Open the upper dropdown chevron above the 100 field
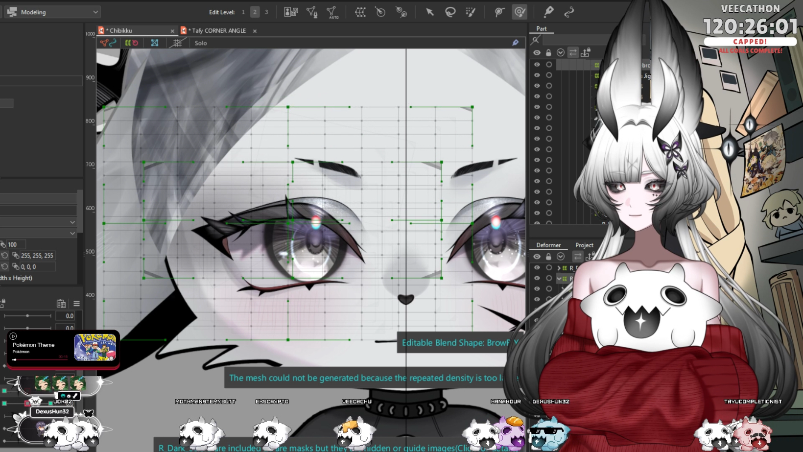This screenshot has height=452, width=803. click(x=72, y=222)
